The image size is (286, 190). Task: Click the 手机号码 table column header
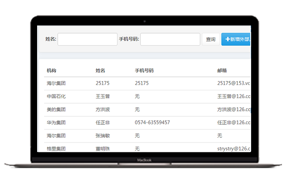(x=144, y=71)
